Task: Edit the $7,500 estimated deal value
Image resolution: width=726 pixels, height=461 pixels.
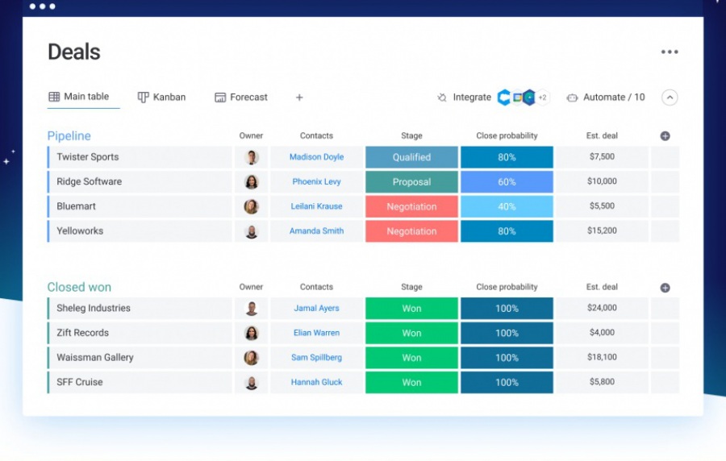Action: pos(602,156)
